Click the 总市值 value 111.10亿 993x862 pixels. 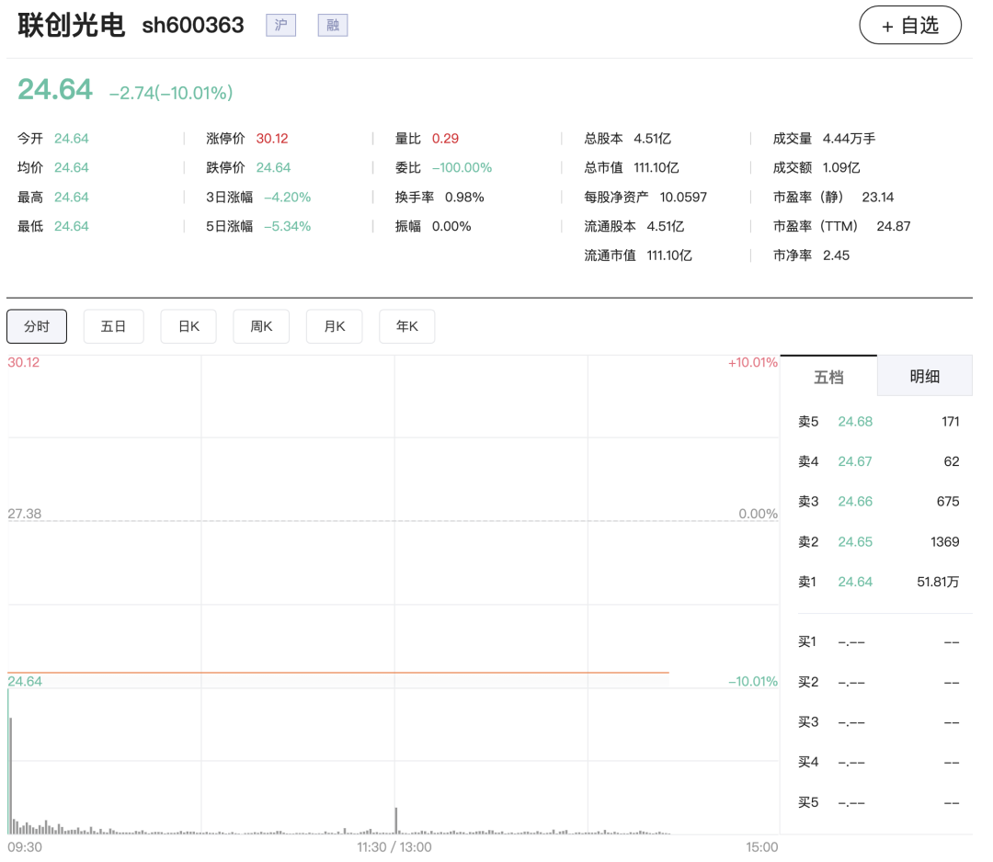click(x=656, y=168)
